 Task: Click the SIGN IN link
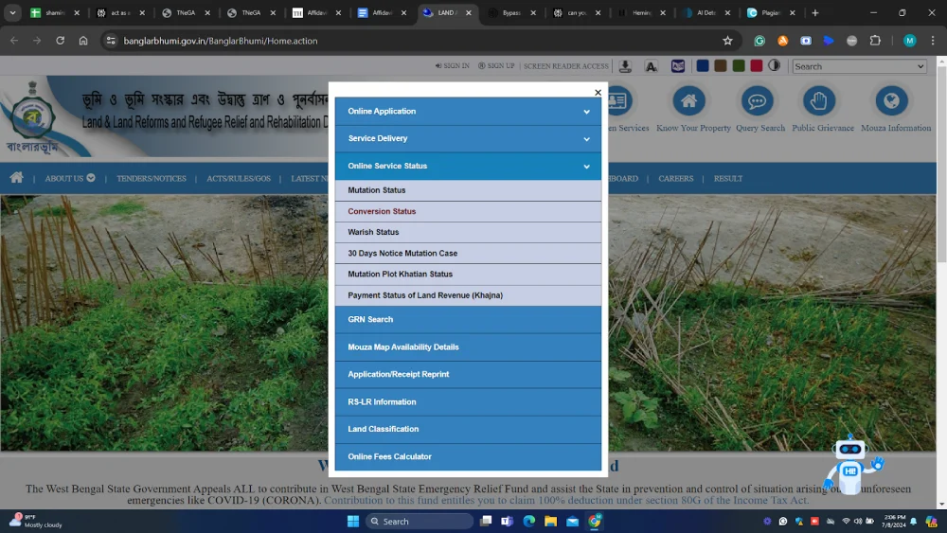[452, 65]
